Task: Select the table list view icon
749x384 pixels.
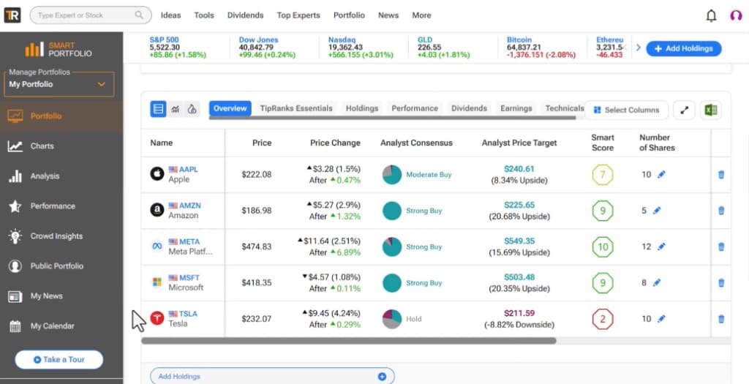Action: (158, 109)
